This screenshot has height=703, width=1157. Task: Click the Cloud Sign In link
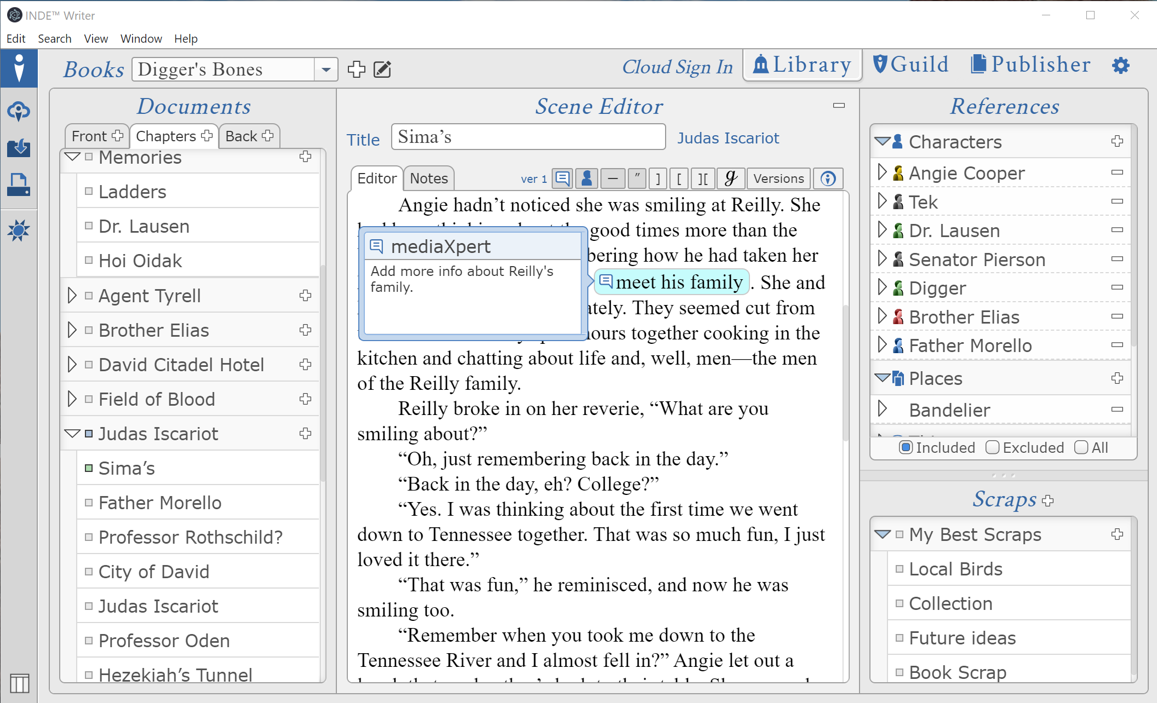click(x=677, y=67)
